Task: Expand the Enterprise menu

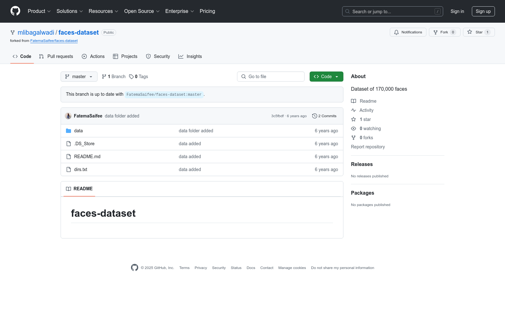Action: [x=180, y=11]
